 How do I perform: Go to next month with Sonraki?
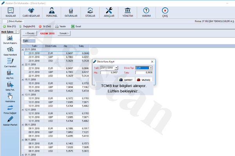(64, 33)
